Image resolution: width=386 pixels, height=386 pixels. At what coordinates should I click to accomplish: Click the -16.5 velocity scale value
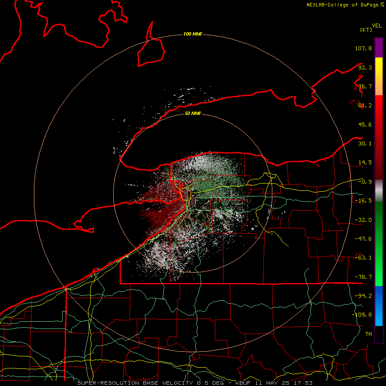tap(363, 201)
